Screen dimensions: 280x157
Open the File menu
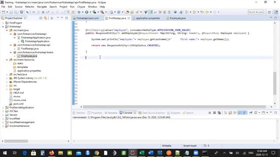3,7
